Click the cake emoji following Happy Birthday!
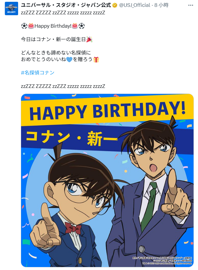This screenshot has width=198, height=270. pyautogui.click(x=75, y=26)
